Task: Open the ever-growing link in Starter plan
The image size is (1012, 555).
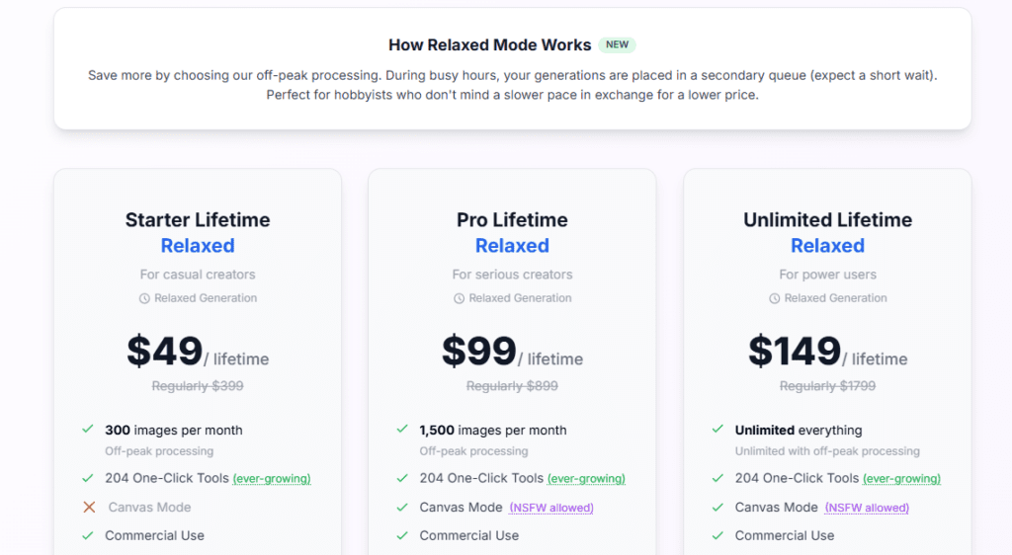Action: click(272, 479)
